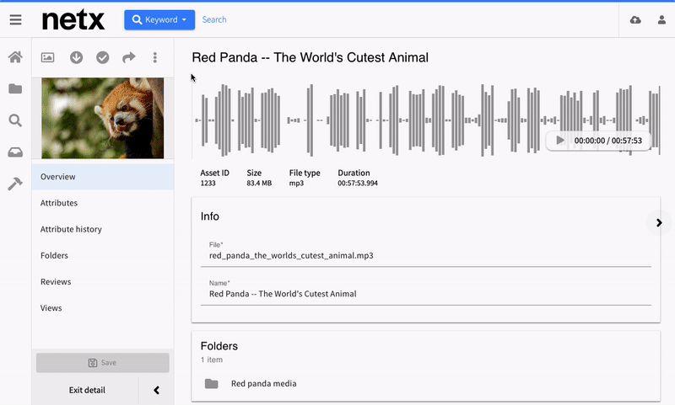Open the three-dot more actions menu

coord(155,57)
